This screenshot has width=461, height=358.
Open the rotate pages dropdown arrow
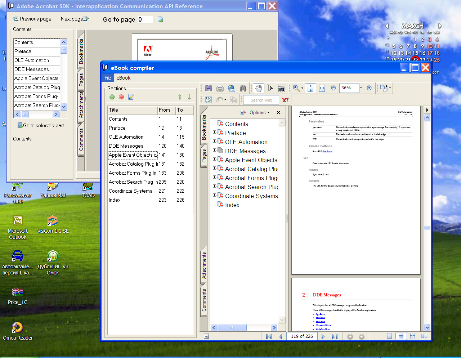pyautogui.click(x=390, y=88)
